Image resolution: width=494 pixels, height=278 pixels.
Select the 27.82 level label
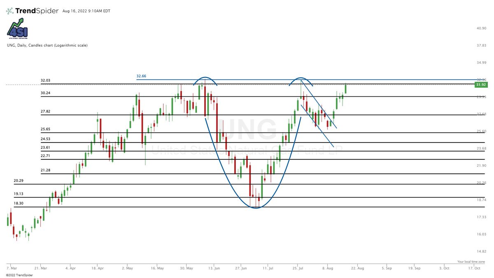[45, 112]
